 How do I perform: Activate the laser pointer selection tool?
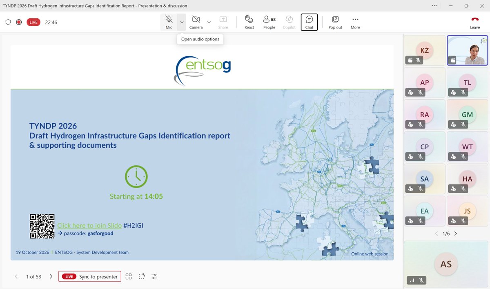[x=142, y=276]
